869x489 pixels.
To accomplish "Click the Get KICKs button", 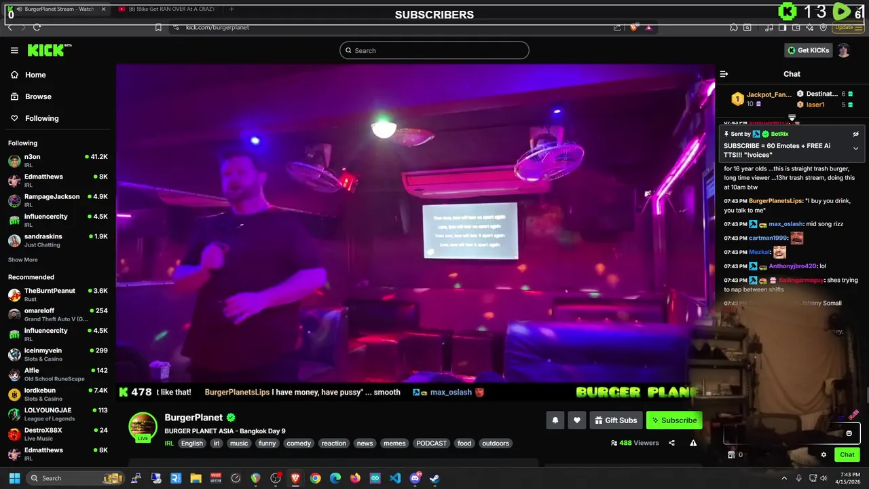I will (x=808, y=50).
